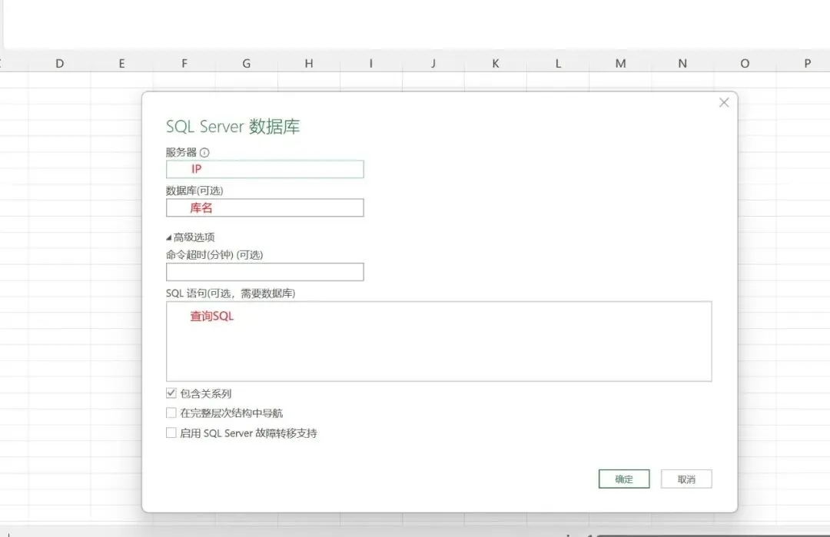Focus the 服务器 input field

click(264, 169)
